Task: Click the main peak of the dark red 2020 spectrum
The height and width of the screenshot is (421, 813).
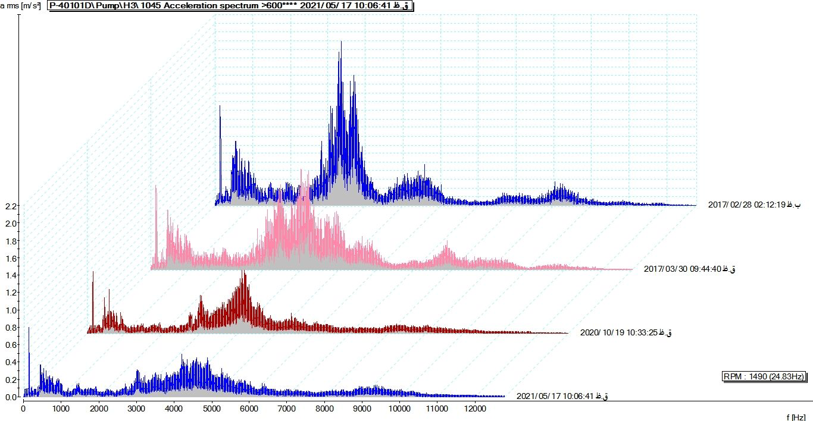Action: tap(243, 272)
